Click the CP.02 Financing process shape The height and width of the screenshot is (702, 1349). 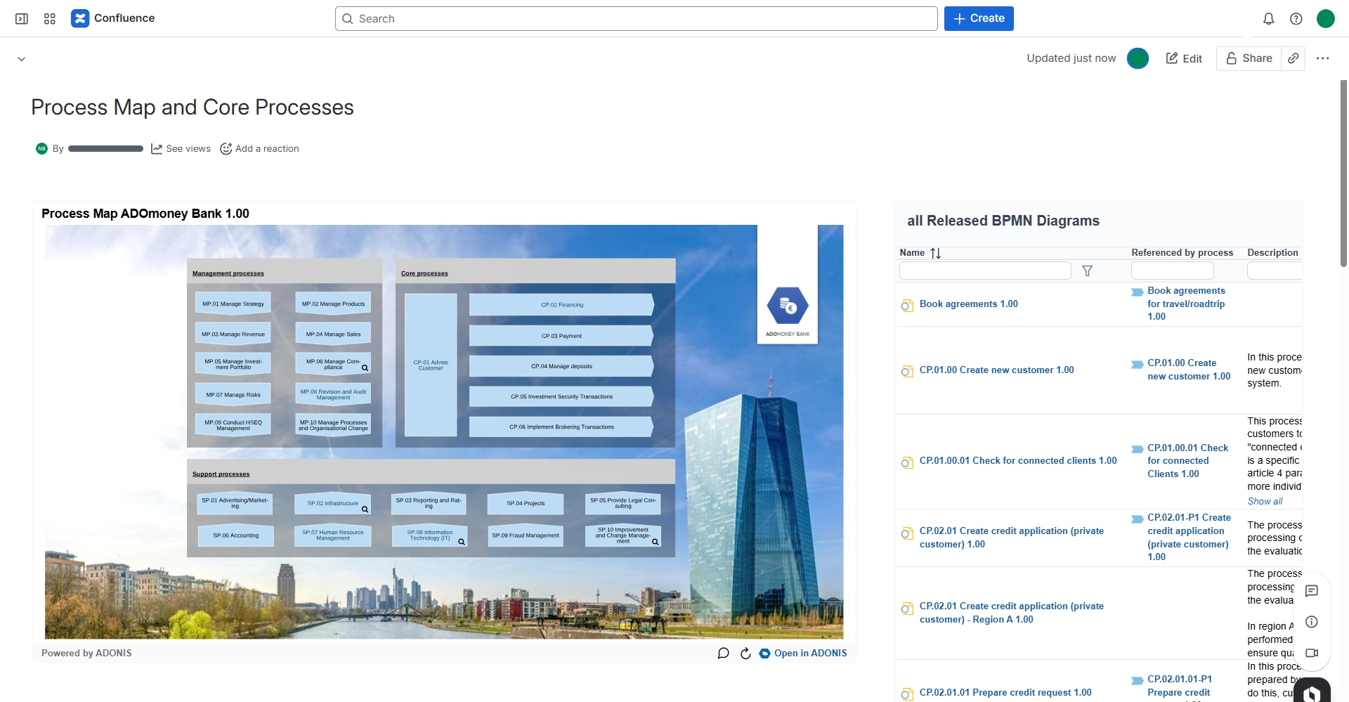click(x=561, y=305)
